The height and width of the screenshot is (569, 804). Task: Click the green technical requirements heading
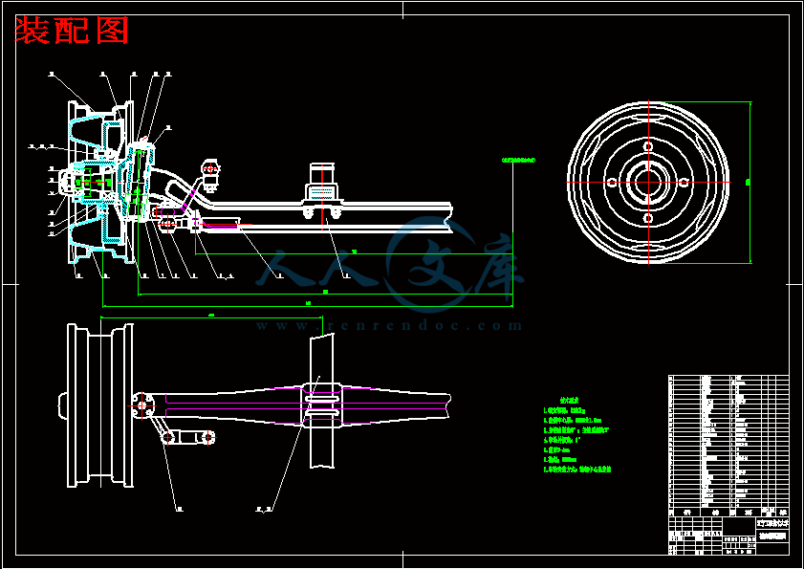570,400
